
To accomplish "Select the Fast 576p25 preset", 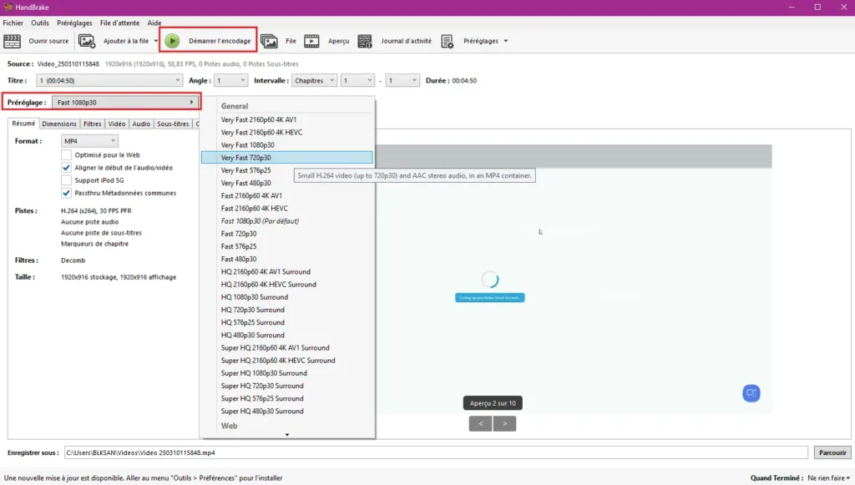I will pos(287,246).
